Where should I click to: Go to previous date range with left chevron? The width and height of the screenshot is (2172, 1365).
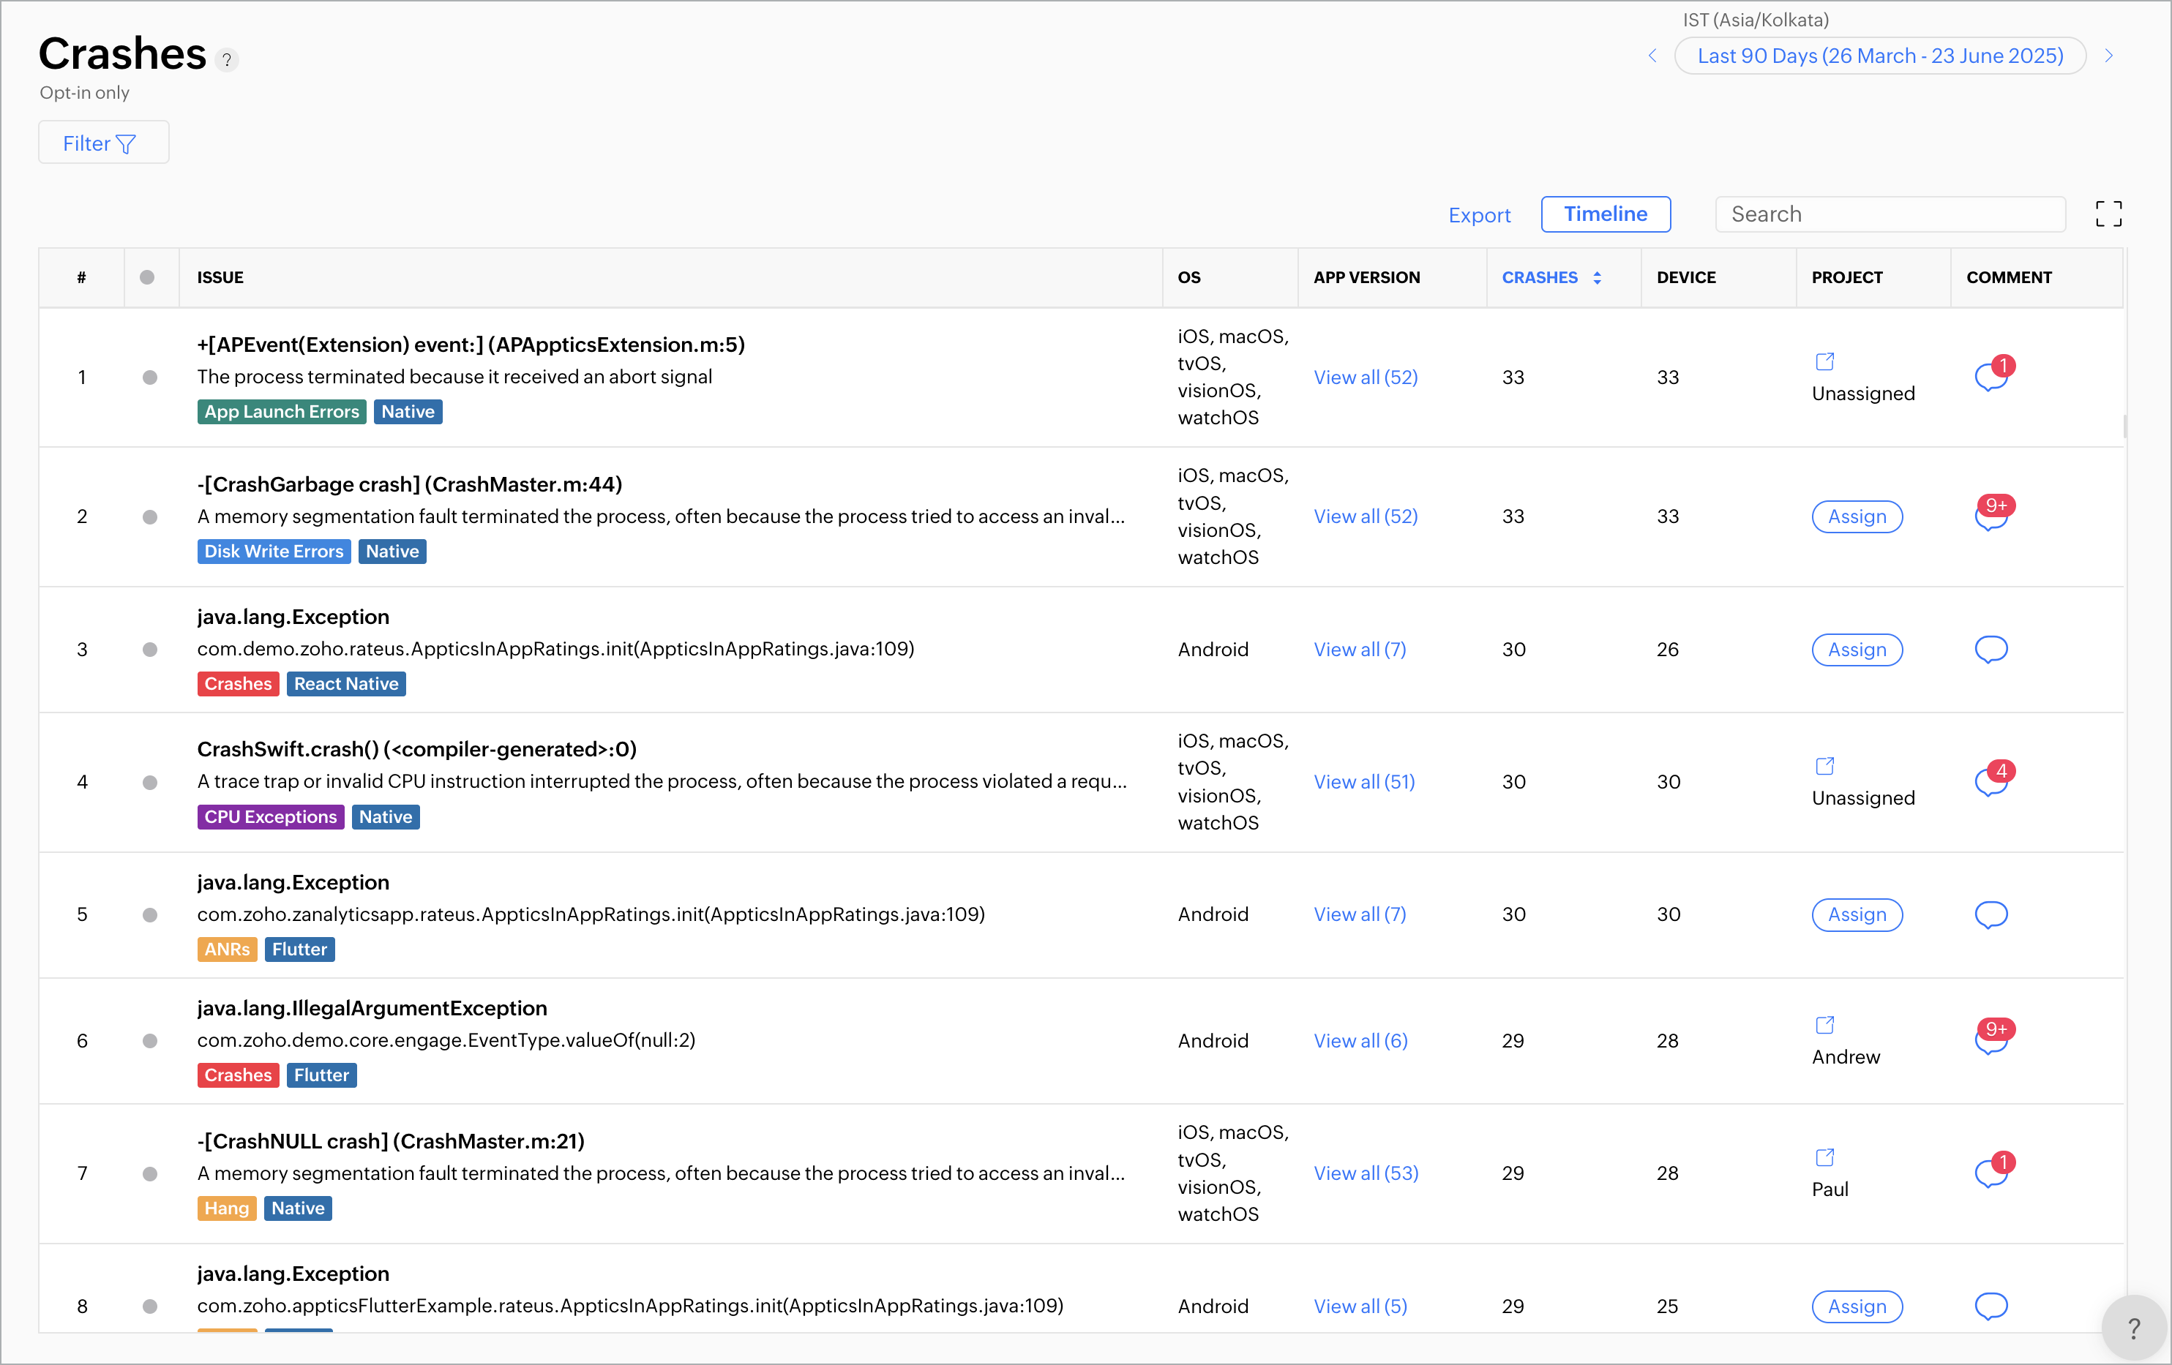(x=1652, y=56)
